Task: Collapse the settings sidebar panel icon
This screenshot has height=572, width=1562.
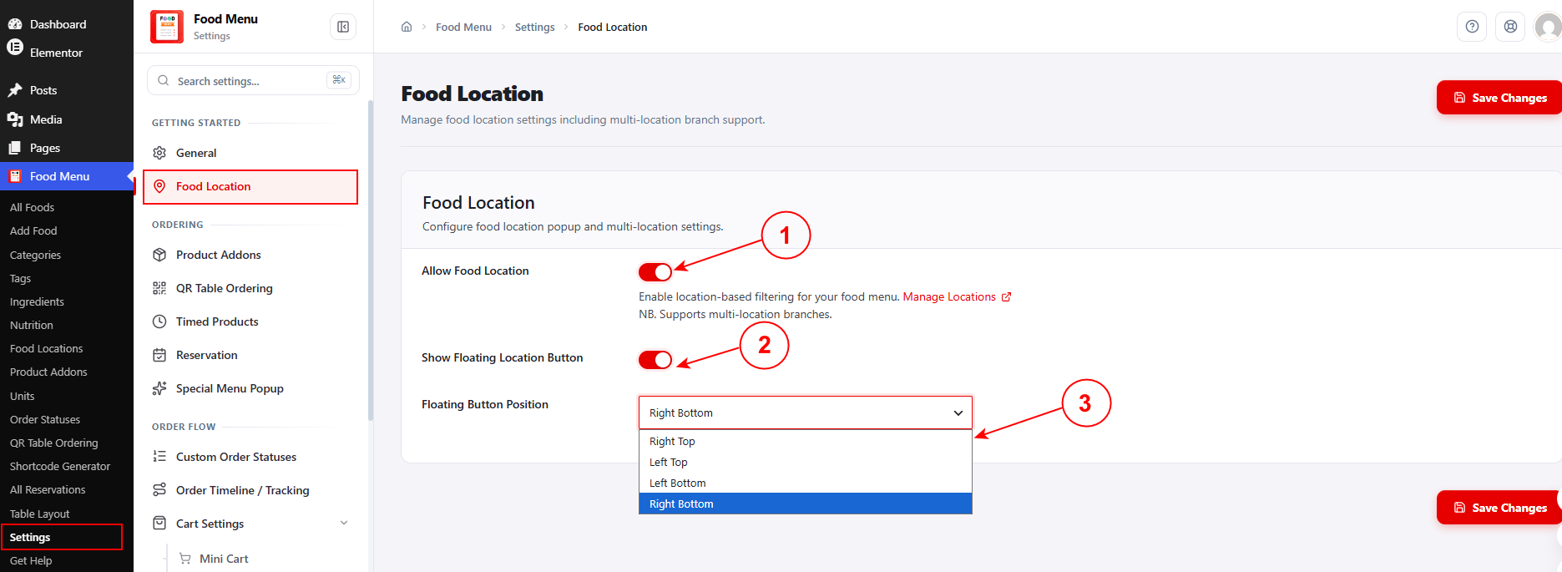Action: pos(343,27)
